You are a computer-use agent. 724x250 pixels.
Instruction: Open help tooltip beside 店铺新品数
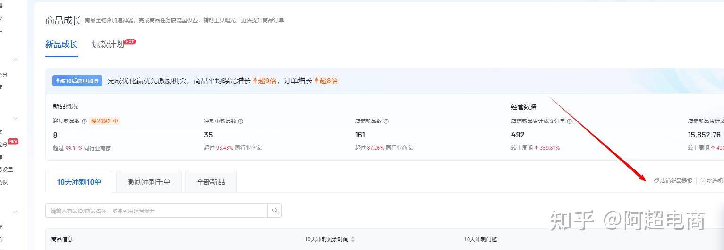coord(386,121)
